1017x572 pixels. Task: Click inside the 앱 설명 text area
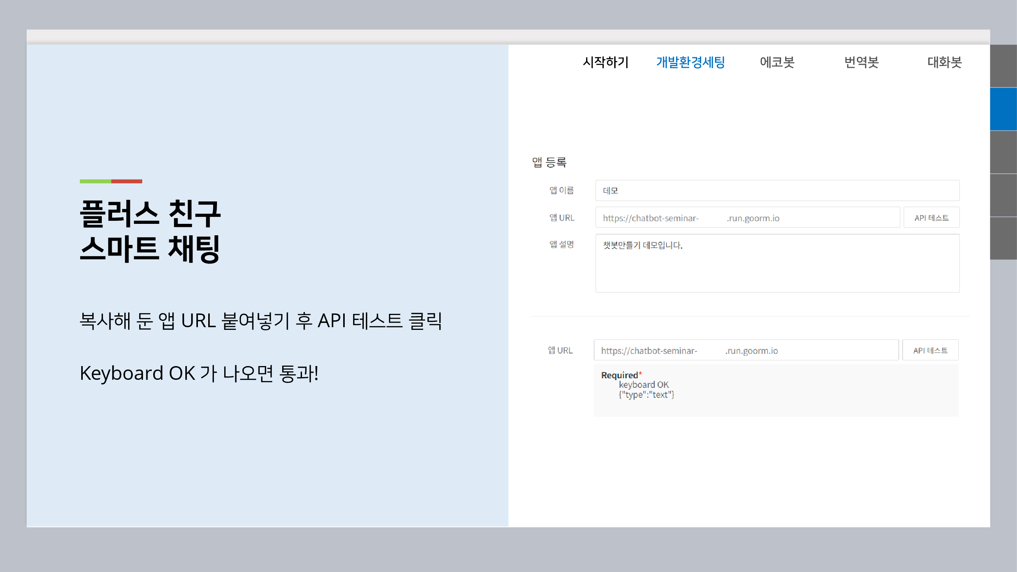[777, 263]
